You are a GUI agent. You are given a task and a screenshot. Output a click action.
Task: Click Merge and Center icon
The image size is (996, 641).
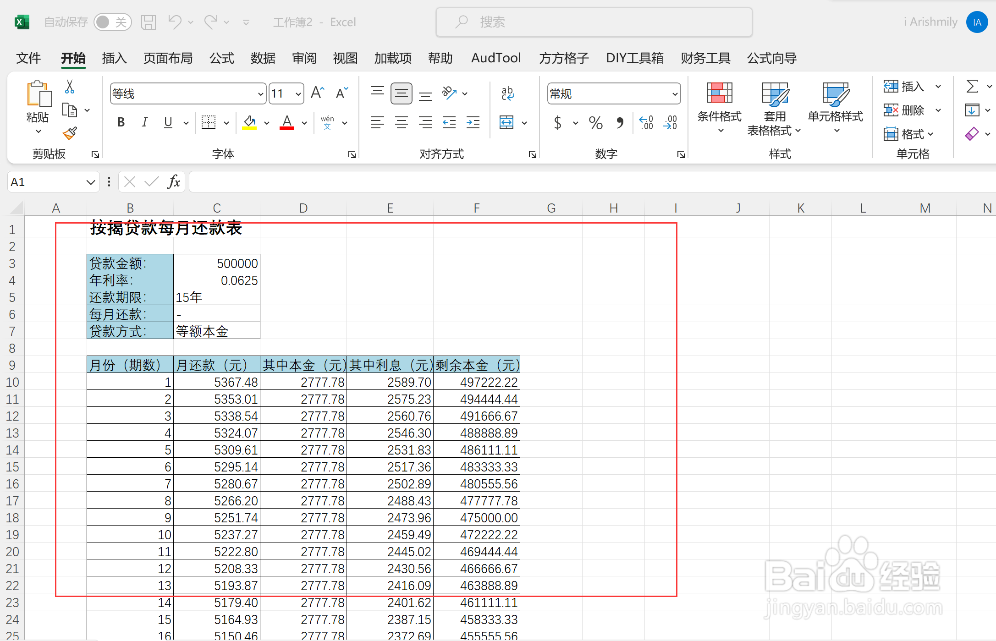click(x=506, y=122)
